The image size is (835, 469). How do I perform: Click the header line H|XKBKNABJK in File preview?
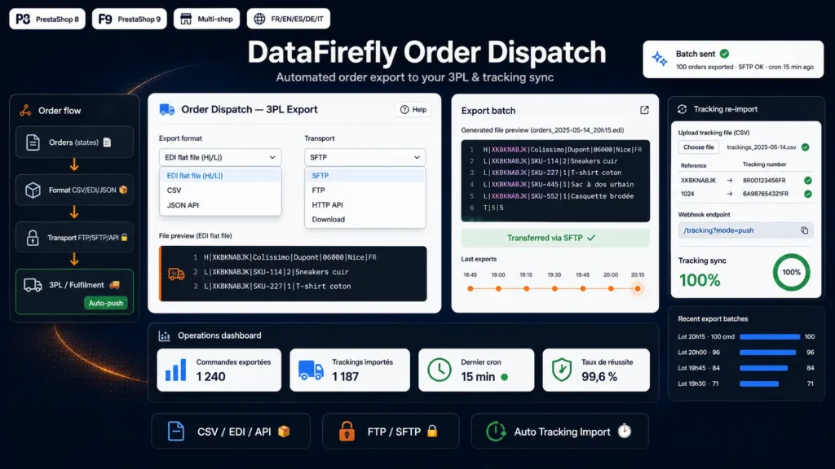290,257
